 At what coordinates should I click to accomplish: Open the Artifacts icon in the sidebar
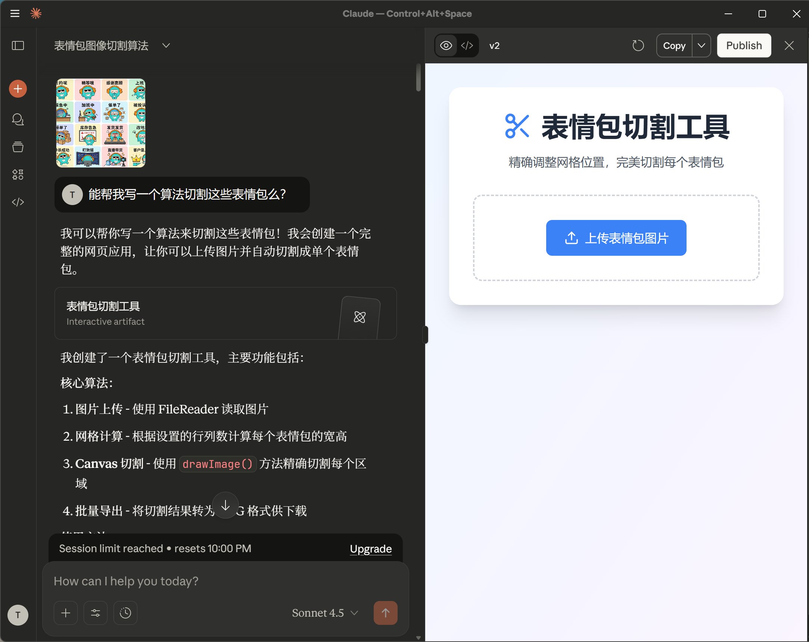pyautogui.click(x=18, y=174)
